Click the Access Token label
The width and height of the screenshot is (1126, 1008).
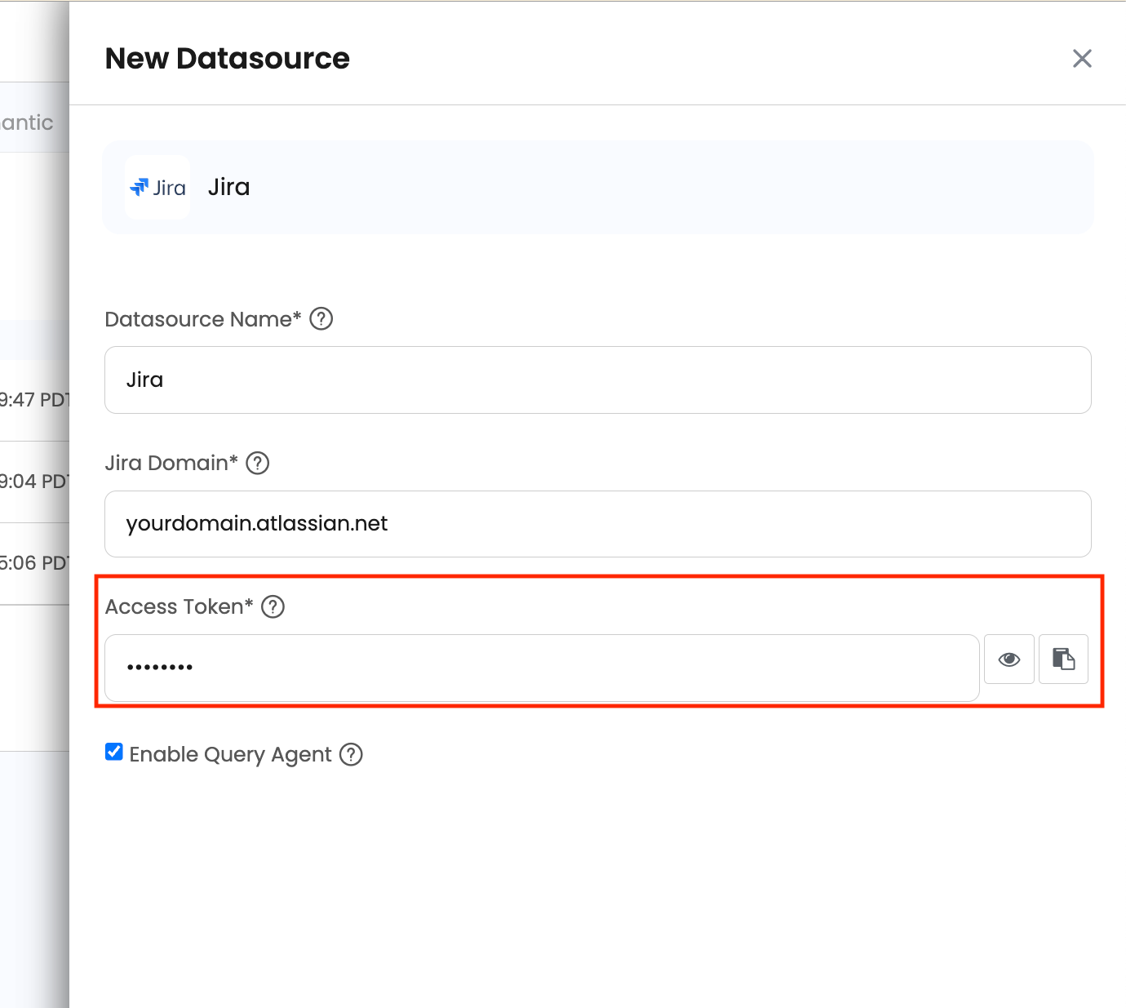[180, 606]
